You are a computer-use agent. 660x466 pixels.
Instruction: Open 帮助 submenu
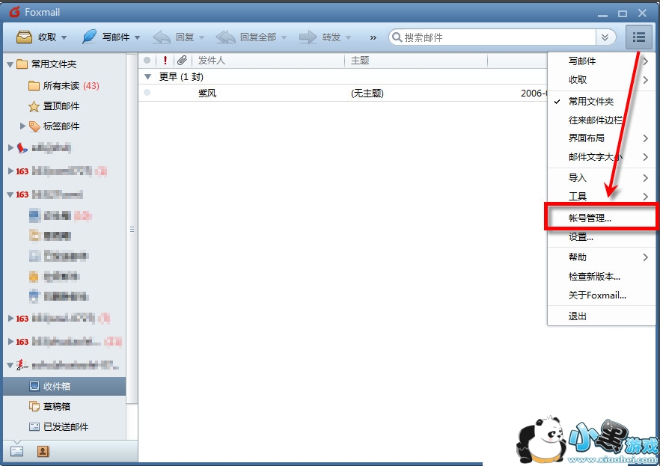[601, 257]
